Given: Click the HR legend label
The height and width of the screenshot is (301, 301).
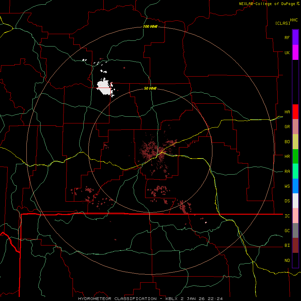Looking at the screenshot, I should pos(287,157).
